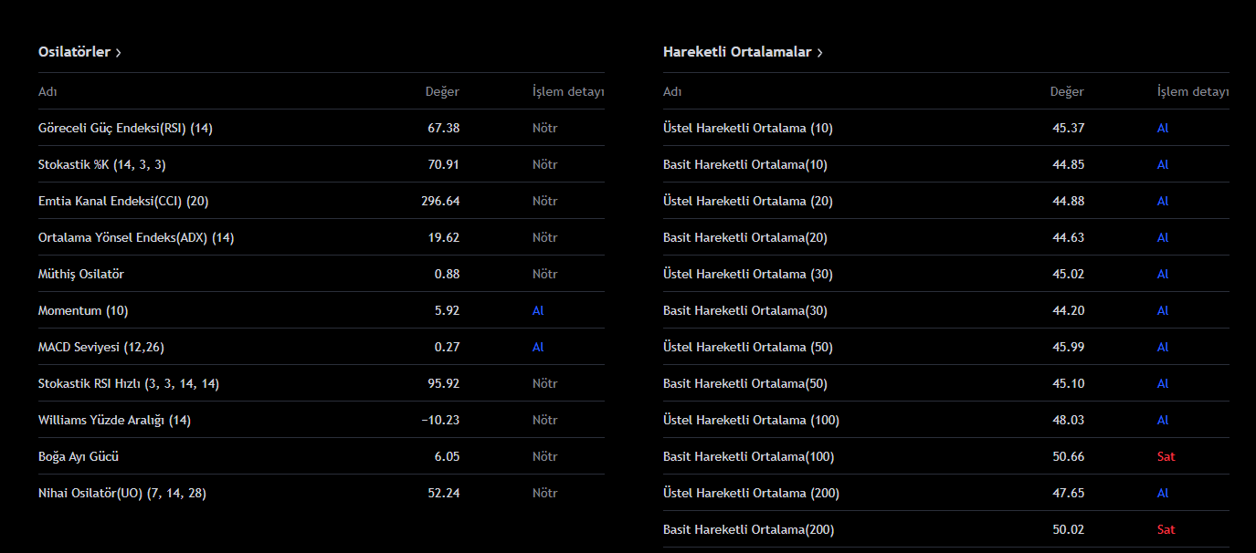Image resolution: width=1256 pixels, height=553 pixels.
Task: Click the Al signal for Üstel Hareketli Ortalama (200)
Action: 1163,493
